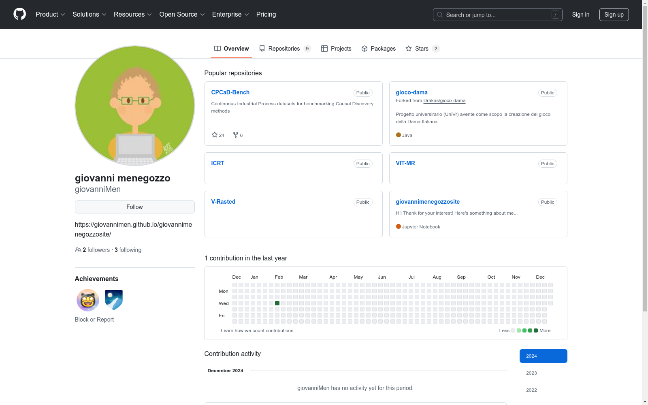
Task: Click the Sign up button
Action: click(614, 15)
